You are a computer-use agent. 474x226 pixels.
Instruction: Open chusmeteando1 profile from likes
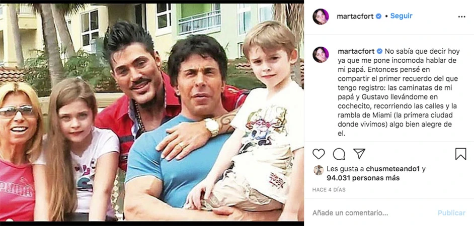coord(392,169)
